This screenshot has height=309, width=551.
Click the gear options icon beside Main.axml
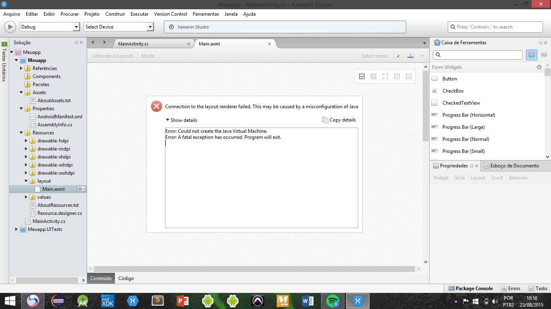point(81,189)
